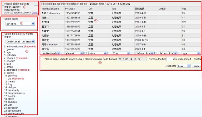Click the age cell showing 122
The width and height of the screenshot is (202, 117).
pos(184,22)
